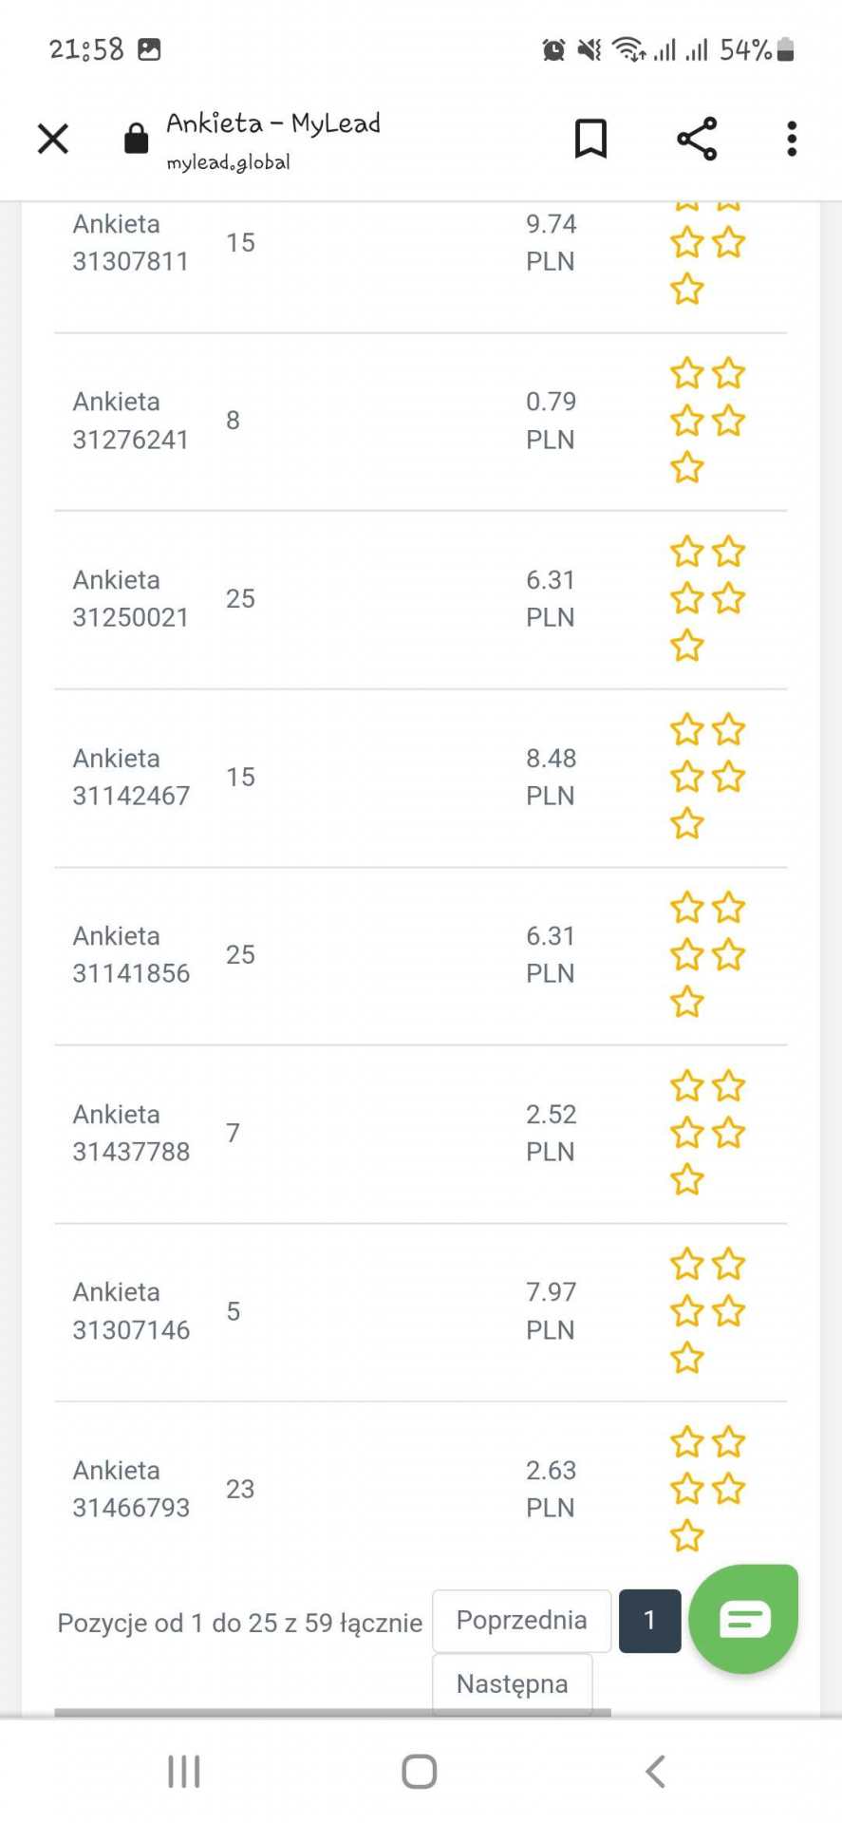The width and height of the screenshot is (842, 1823).
Task: Open survey Ankieta 31276241
Action: (131, 421)
